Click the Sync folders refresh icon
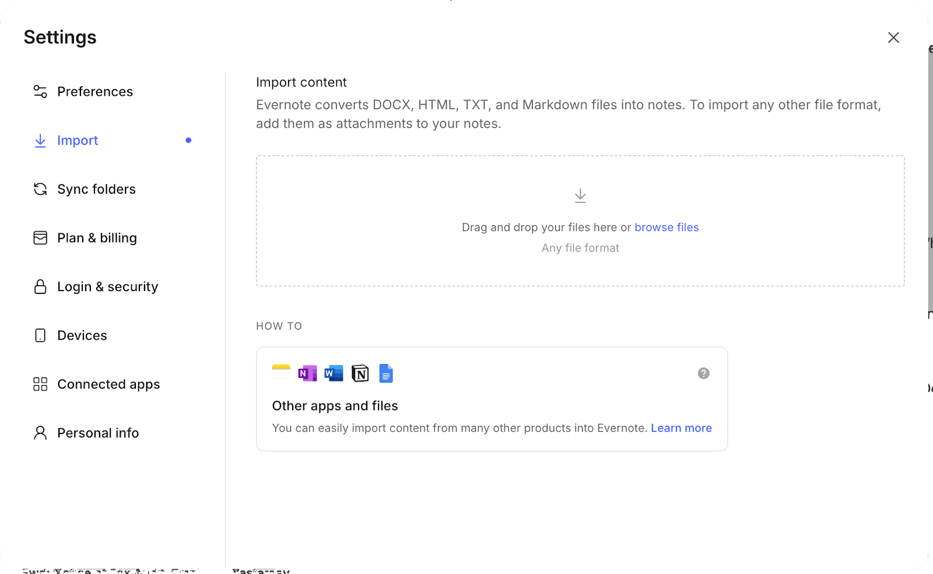Viewport: 933px width, 574px height. tap(40, 189)
